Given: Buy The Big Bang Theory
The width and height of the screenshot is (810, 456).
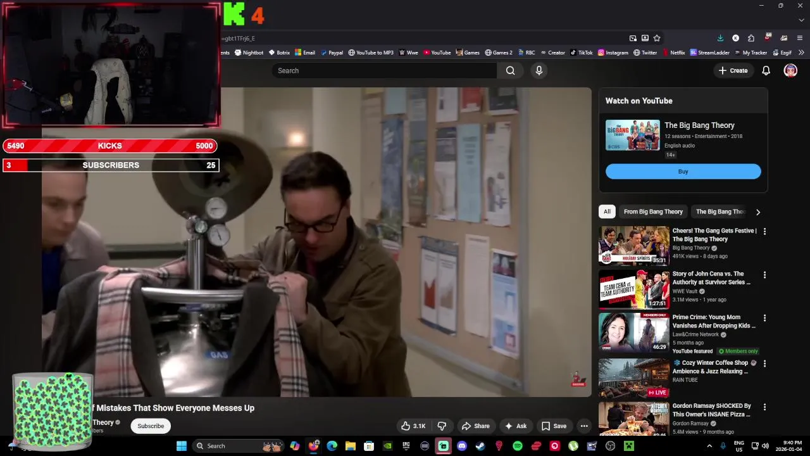Looking at the screenshot, I should 683,172.
